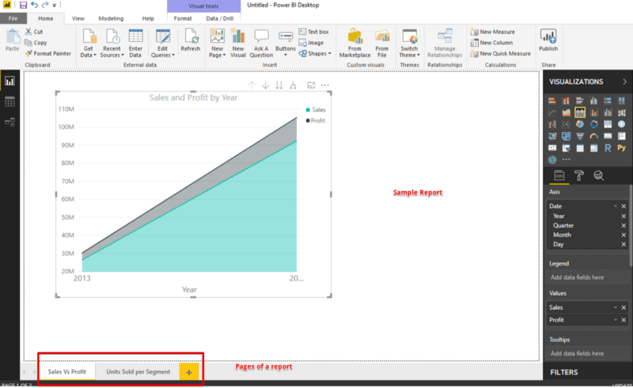633x388 pixels.
Task: Switch to Data view in left sidebar
Action: pyautogui.click(x=10, y=101)
